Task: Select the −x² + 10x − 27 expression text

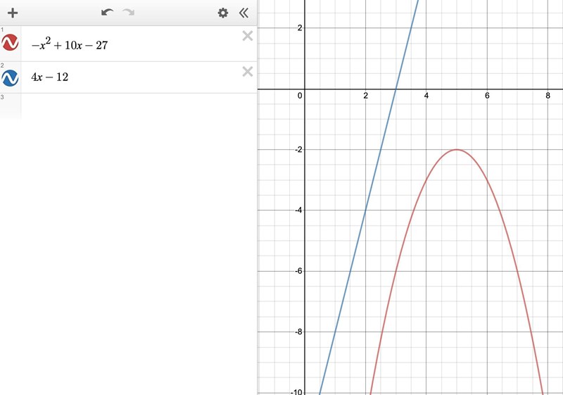Action: [69, 45]
